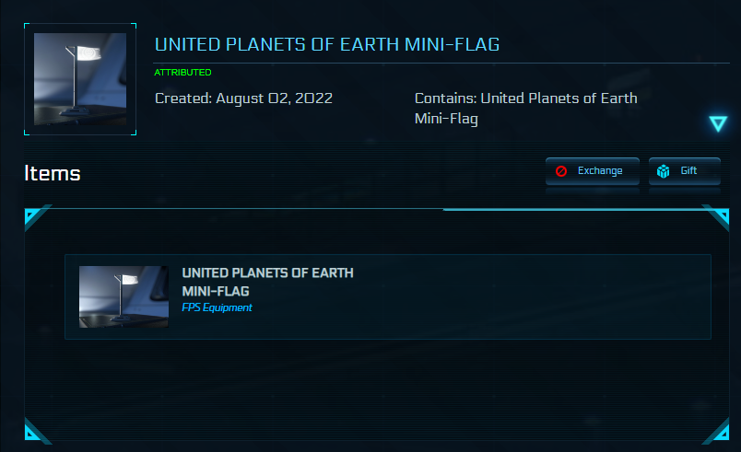Click the Gift button

click(x=685, y=171)
